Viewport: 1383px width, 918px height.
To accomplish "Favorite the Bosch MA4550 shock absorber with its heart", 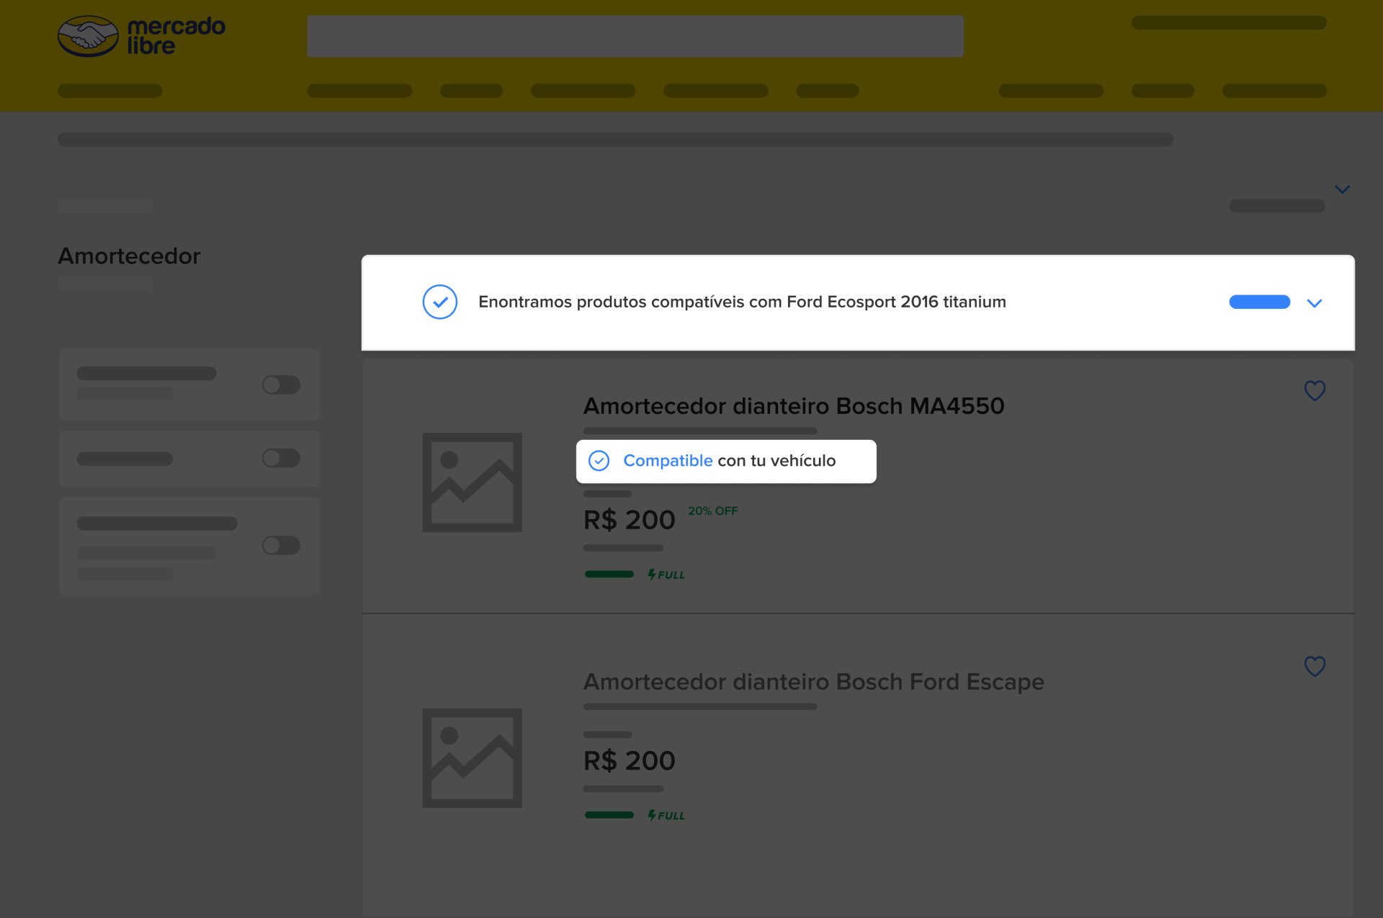I will point(1315,391).
